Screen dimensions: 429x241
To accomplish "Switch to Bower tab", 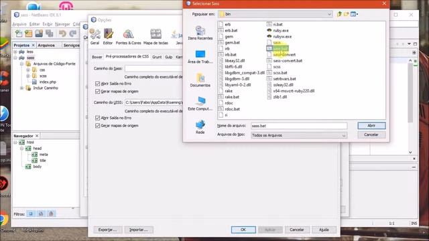I will pyautogui.click(x=97, y=57).
